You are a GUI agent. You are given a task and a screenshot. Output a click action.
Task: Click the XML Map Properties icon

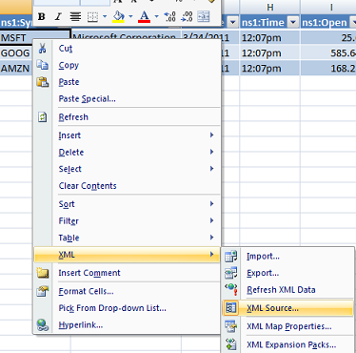(x=231, y=326)
